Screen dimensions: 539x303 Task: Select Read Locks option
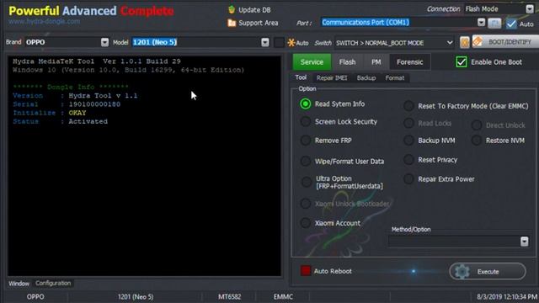click(408, 123)
